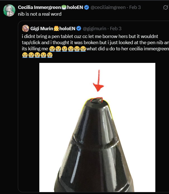
Task: Click Cecilia Immergreen's profile avatar
Action: 9,10
